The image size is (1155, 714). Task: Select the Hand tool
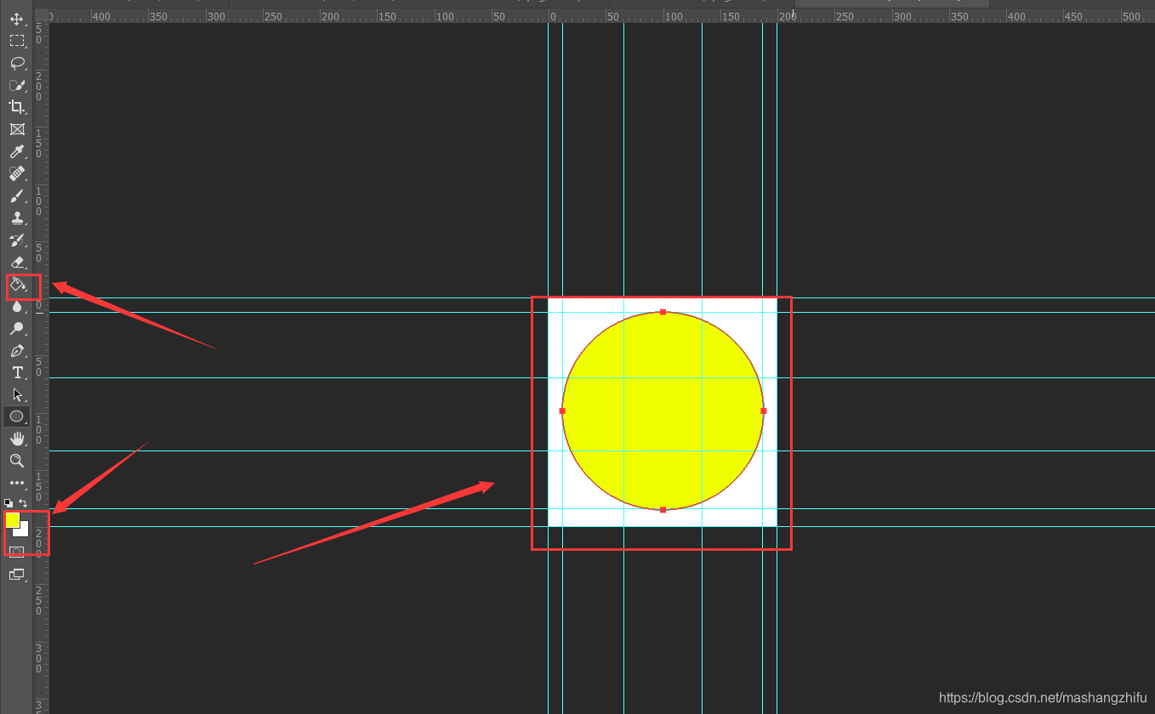click(x=16, y=439)
